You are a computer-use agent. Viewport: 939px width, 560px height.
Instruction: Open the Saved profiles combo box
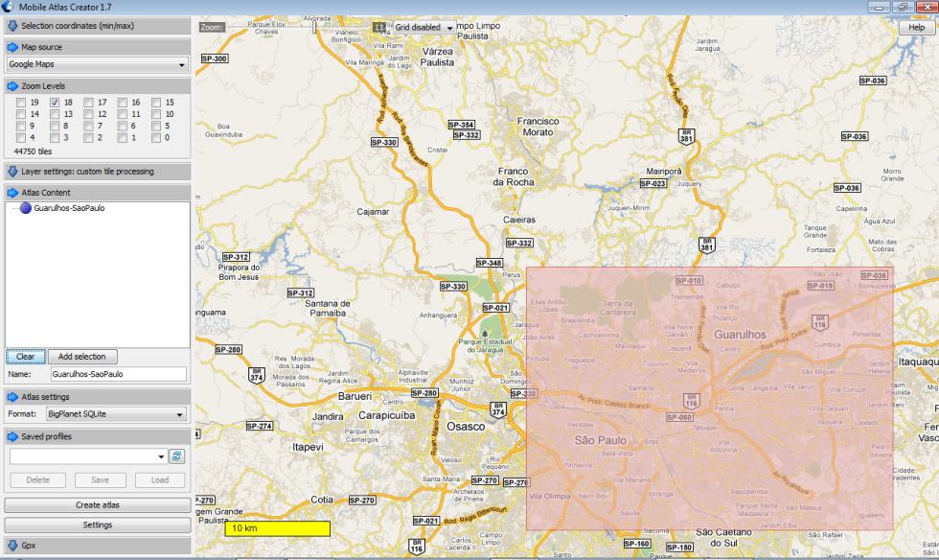point(88,456)
